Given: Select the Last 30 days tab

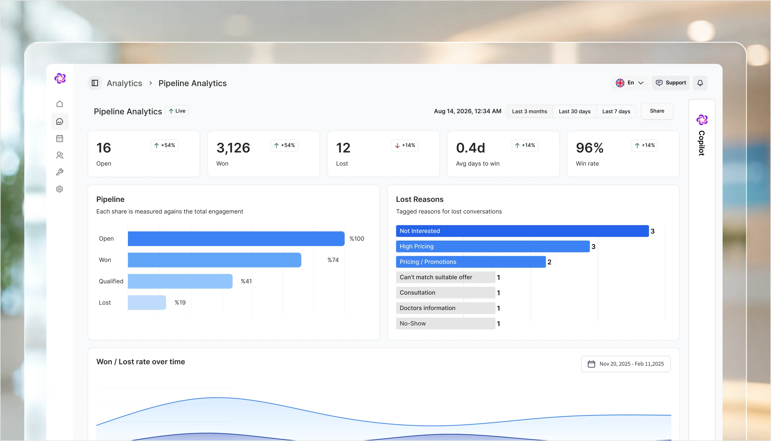Looking at the screenshot, I should click(575, 111).
